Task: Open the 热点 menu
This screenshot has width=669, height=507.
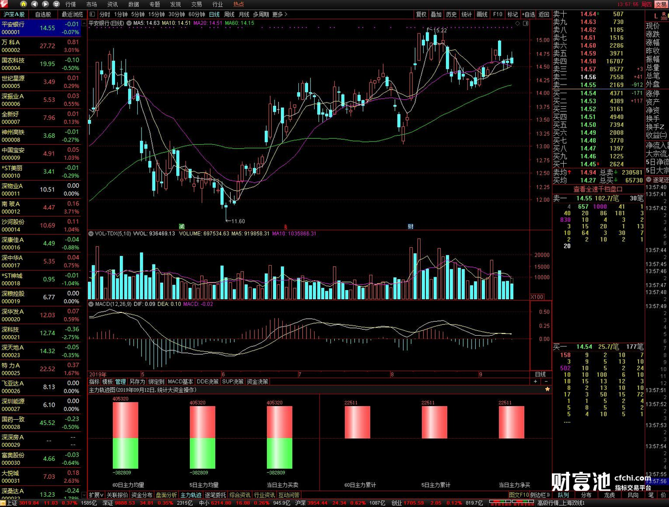Action: [x=239, y=4]
